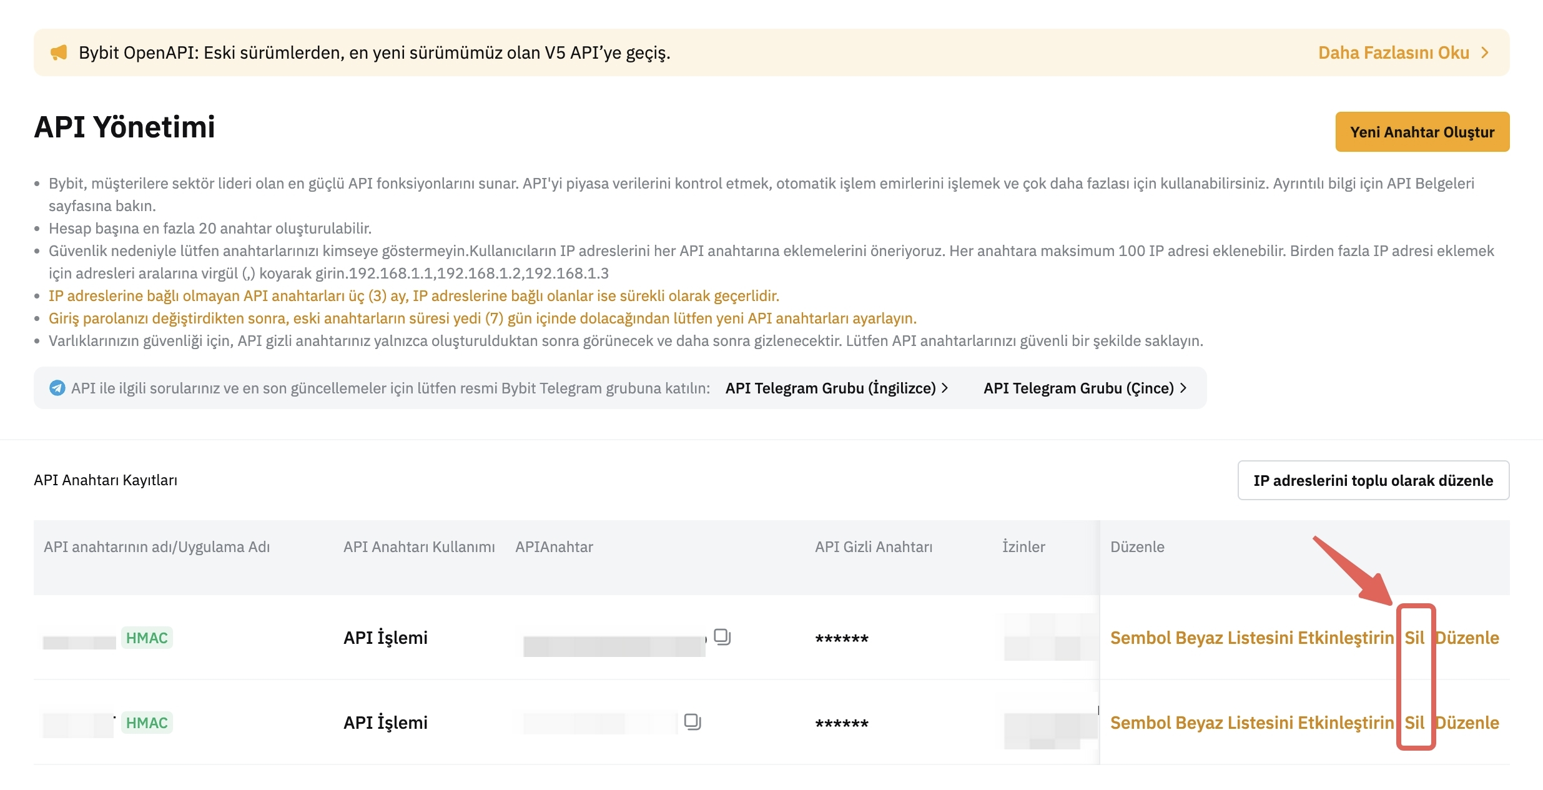Edit the first API key via Düzenle
This screenshot has height=790, width=1543.
1467,638
